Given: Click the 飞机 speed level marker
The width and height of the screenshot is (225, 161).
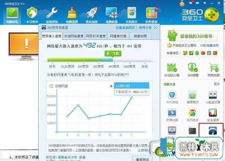Looking at the screenshot, I should tap(113, 54).
